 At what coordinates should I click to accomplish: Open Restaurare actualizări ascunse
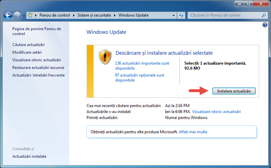[x=38, y=68]
